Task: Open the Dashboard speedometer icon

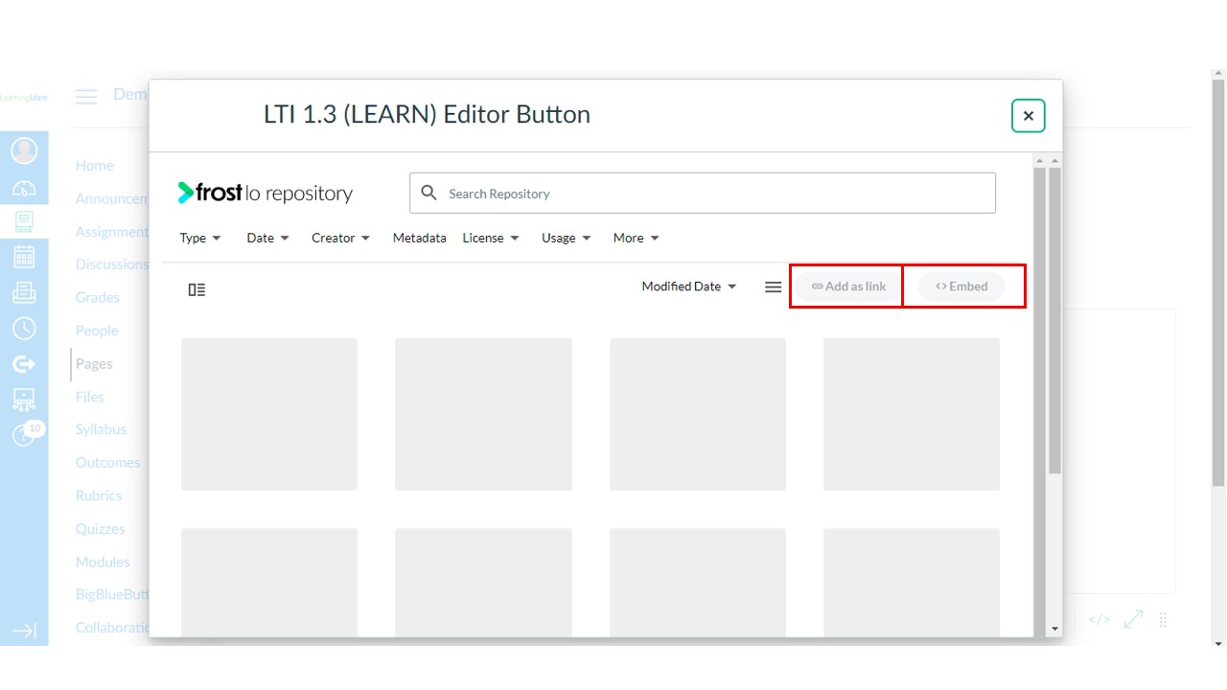Action: [24, 188]
